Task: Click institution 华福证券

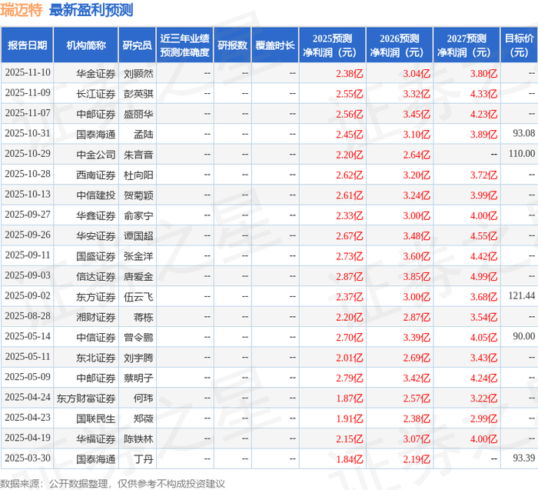Action: pyautogui.click(x=96, y=438)
